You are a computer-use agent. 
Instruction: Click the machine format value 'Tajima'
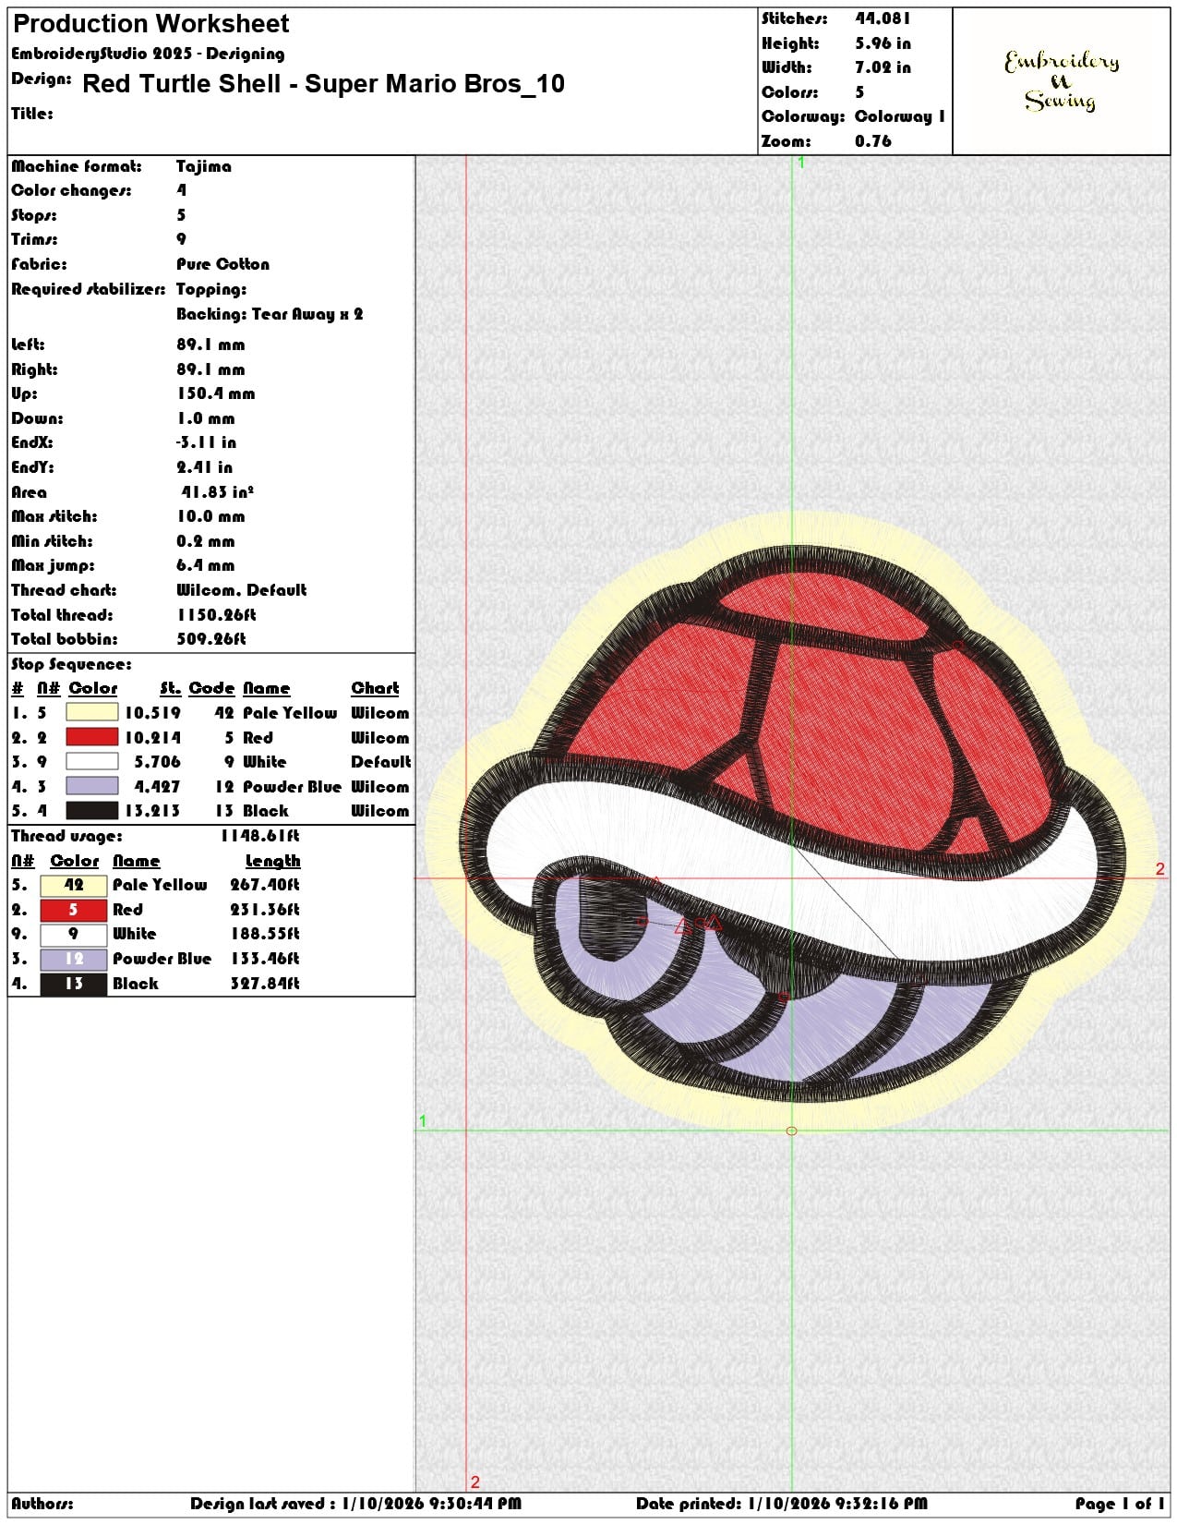tap(204, 166)
